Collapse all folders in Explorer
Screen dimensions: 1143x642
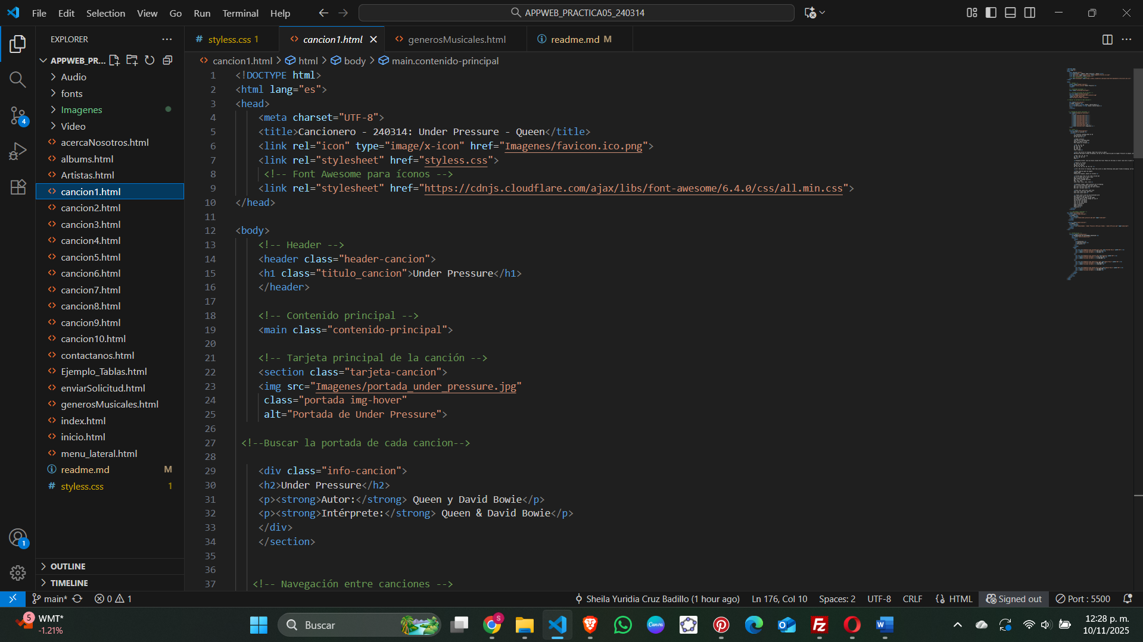click(167, 60)
